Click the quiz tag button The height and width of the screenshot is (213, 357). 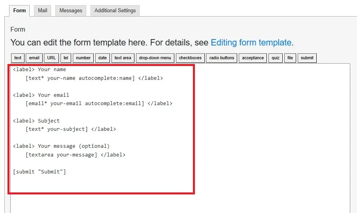point(276,58)
